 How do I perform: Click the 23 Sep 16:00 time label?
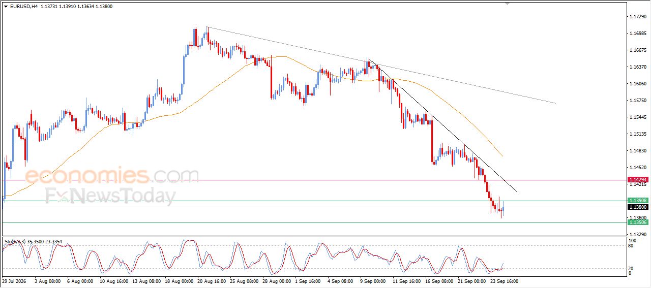[x=505, y=281]
